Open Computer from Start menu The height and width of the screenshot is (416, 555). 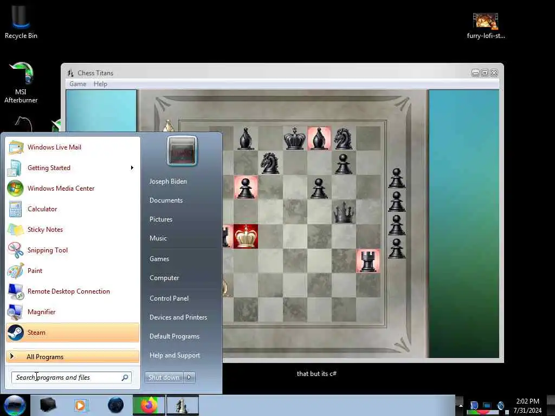tap(164, 278)
